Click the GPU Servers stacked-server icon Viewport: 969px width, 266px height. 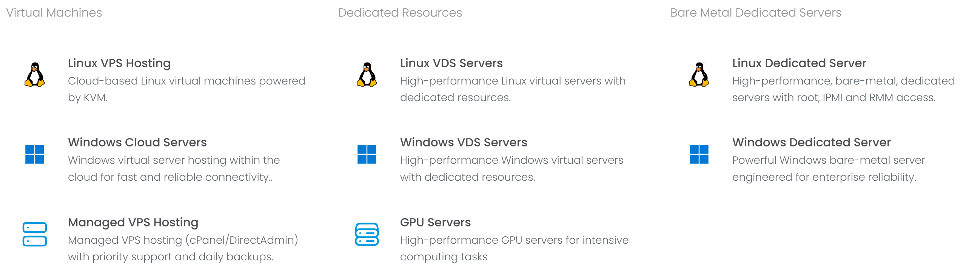pyautogui.click(x=367, y=234)
